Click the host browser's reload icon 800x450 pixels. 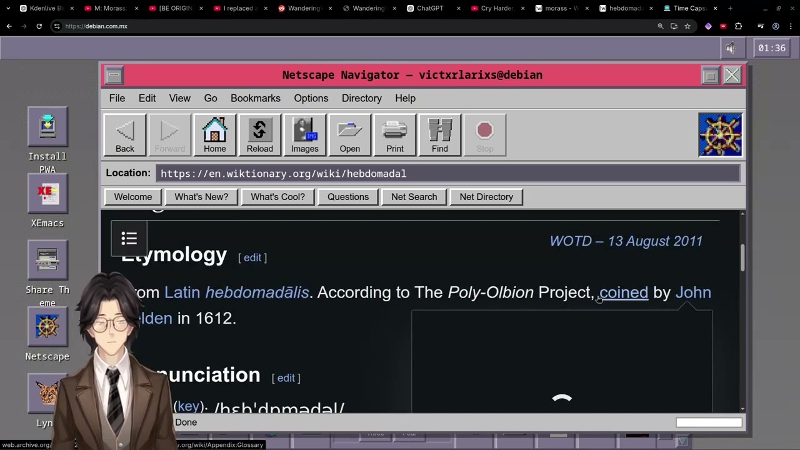(x=39, y=26)
